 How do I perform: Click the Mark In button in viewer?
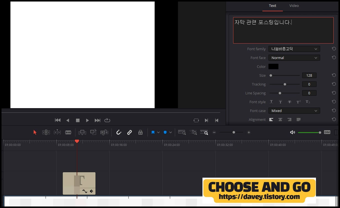[x=206, y=120]
